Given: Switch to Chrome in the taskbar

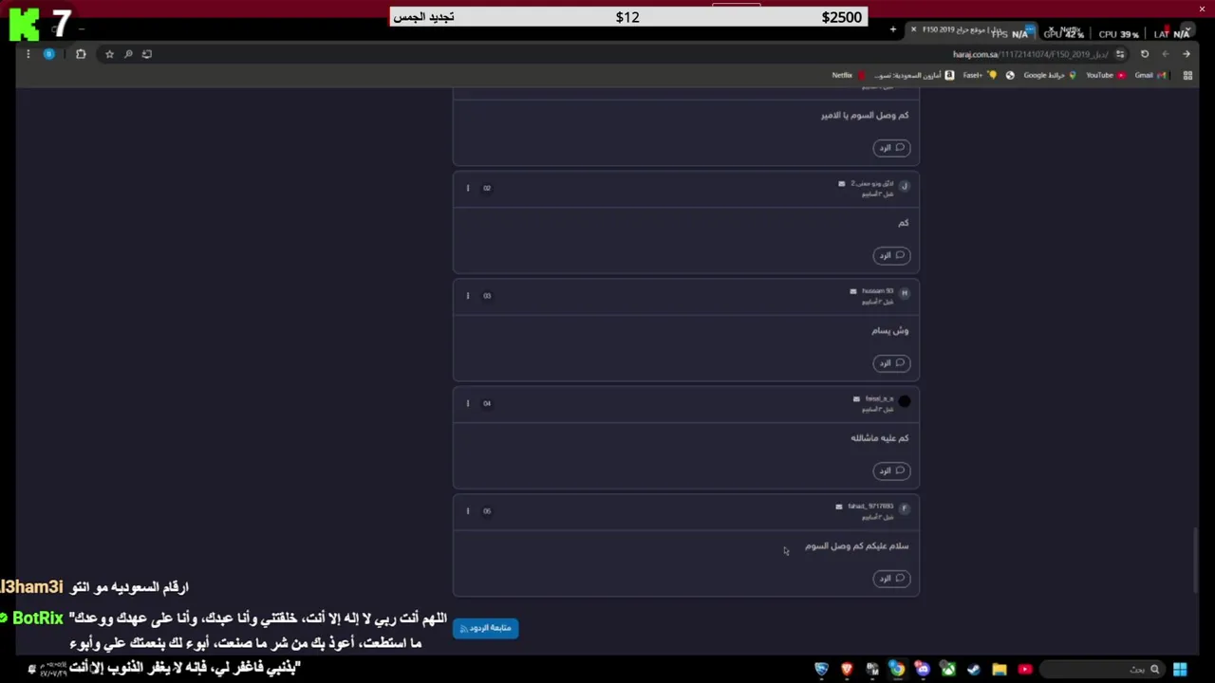Looking at the screenshot, I should point(896,670).
